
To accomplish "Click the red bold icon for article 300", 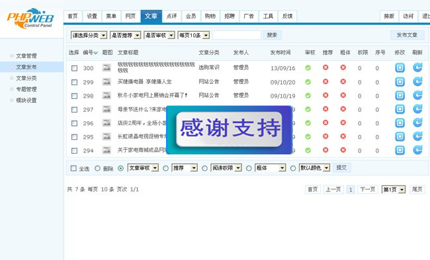I will (343, 67).
